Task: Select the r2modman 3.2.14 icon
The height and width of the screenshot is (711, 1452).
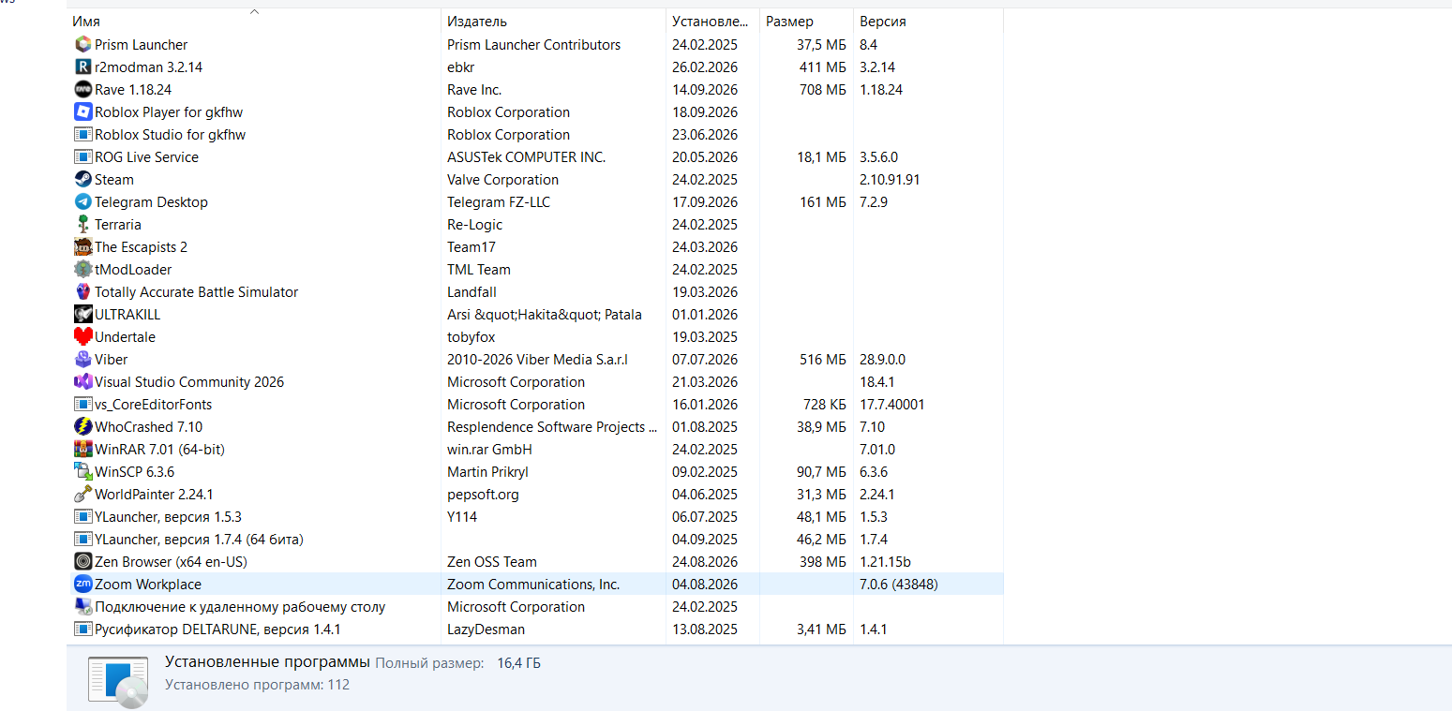Action: point(82,67)
